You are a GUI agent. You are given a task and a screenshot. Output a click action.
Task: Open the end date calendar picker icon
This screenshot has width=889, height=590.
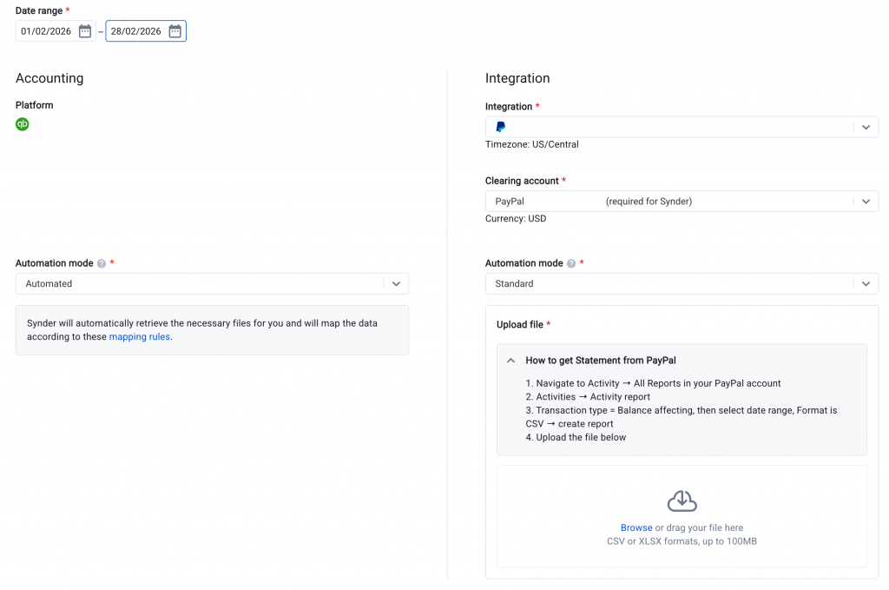(x=175, y=31)
